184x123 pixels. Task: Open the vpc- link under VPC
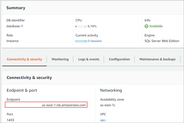click(x=103, y=120)
